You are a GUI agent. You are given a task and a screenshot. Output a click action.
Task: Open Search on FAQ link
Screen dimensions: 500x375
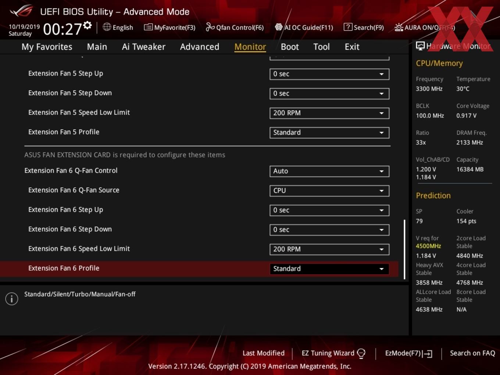[x=472, y=353]
